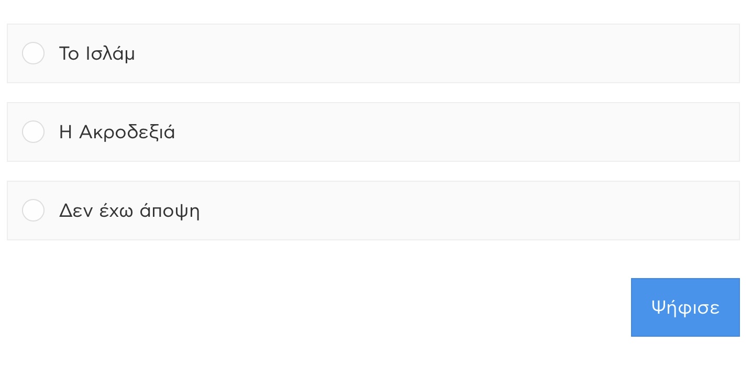Cast your vote using Ψήφισε
The image size is (752, 365).
(685, 307)
